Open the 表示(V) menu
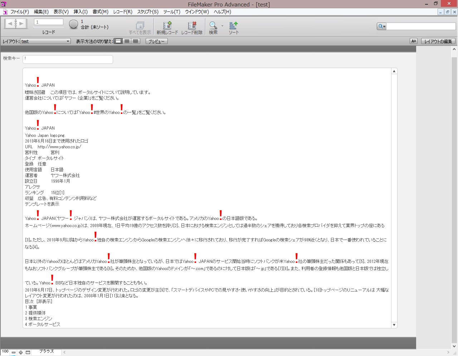 click(x=61, y=12)
